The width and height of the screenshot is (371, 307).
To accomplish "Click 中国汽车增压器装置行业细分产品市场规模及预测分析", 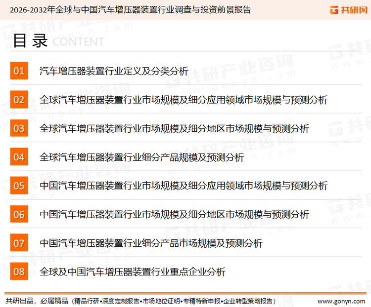I will click(151, 243).
